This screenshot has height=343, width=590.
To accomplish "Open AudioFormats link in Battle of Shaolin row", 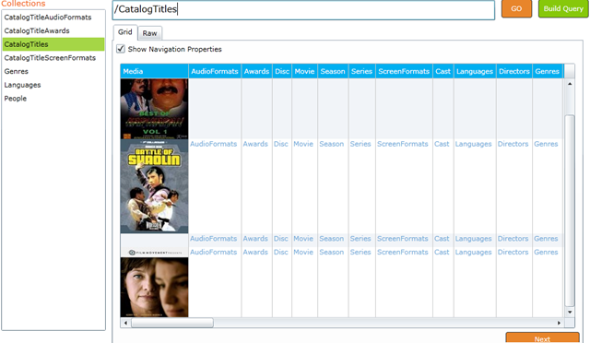I will click(x=213, y=144).
